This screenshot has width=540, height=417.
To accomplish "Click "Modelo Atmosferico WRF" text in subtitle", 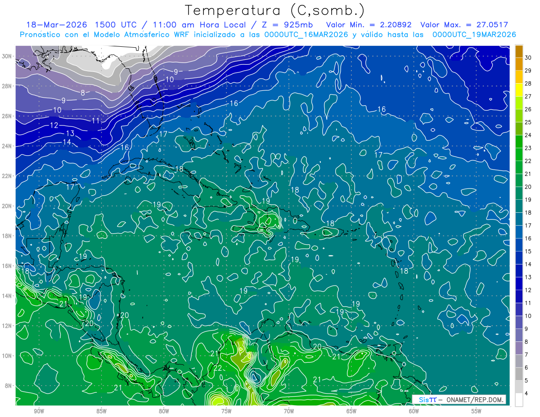I will pos(142,35).
